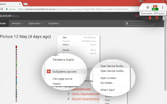167x104 pixels.
Task: Open the Chrome three-dot menu
Action: (x=163, y=7)
